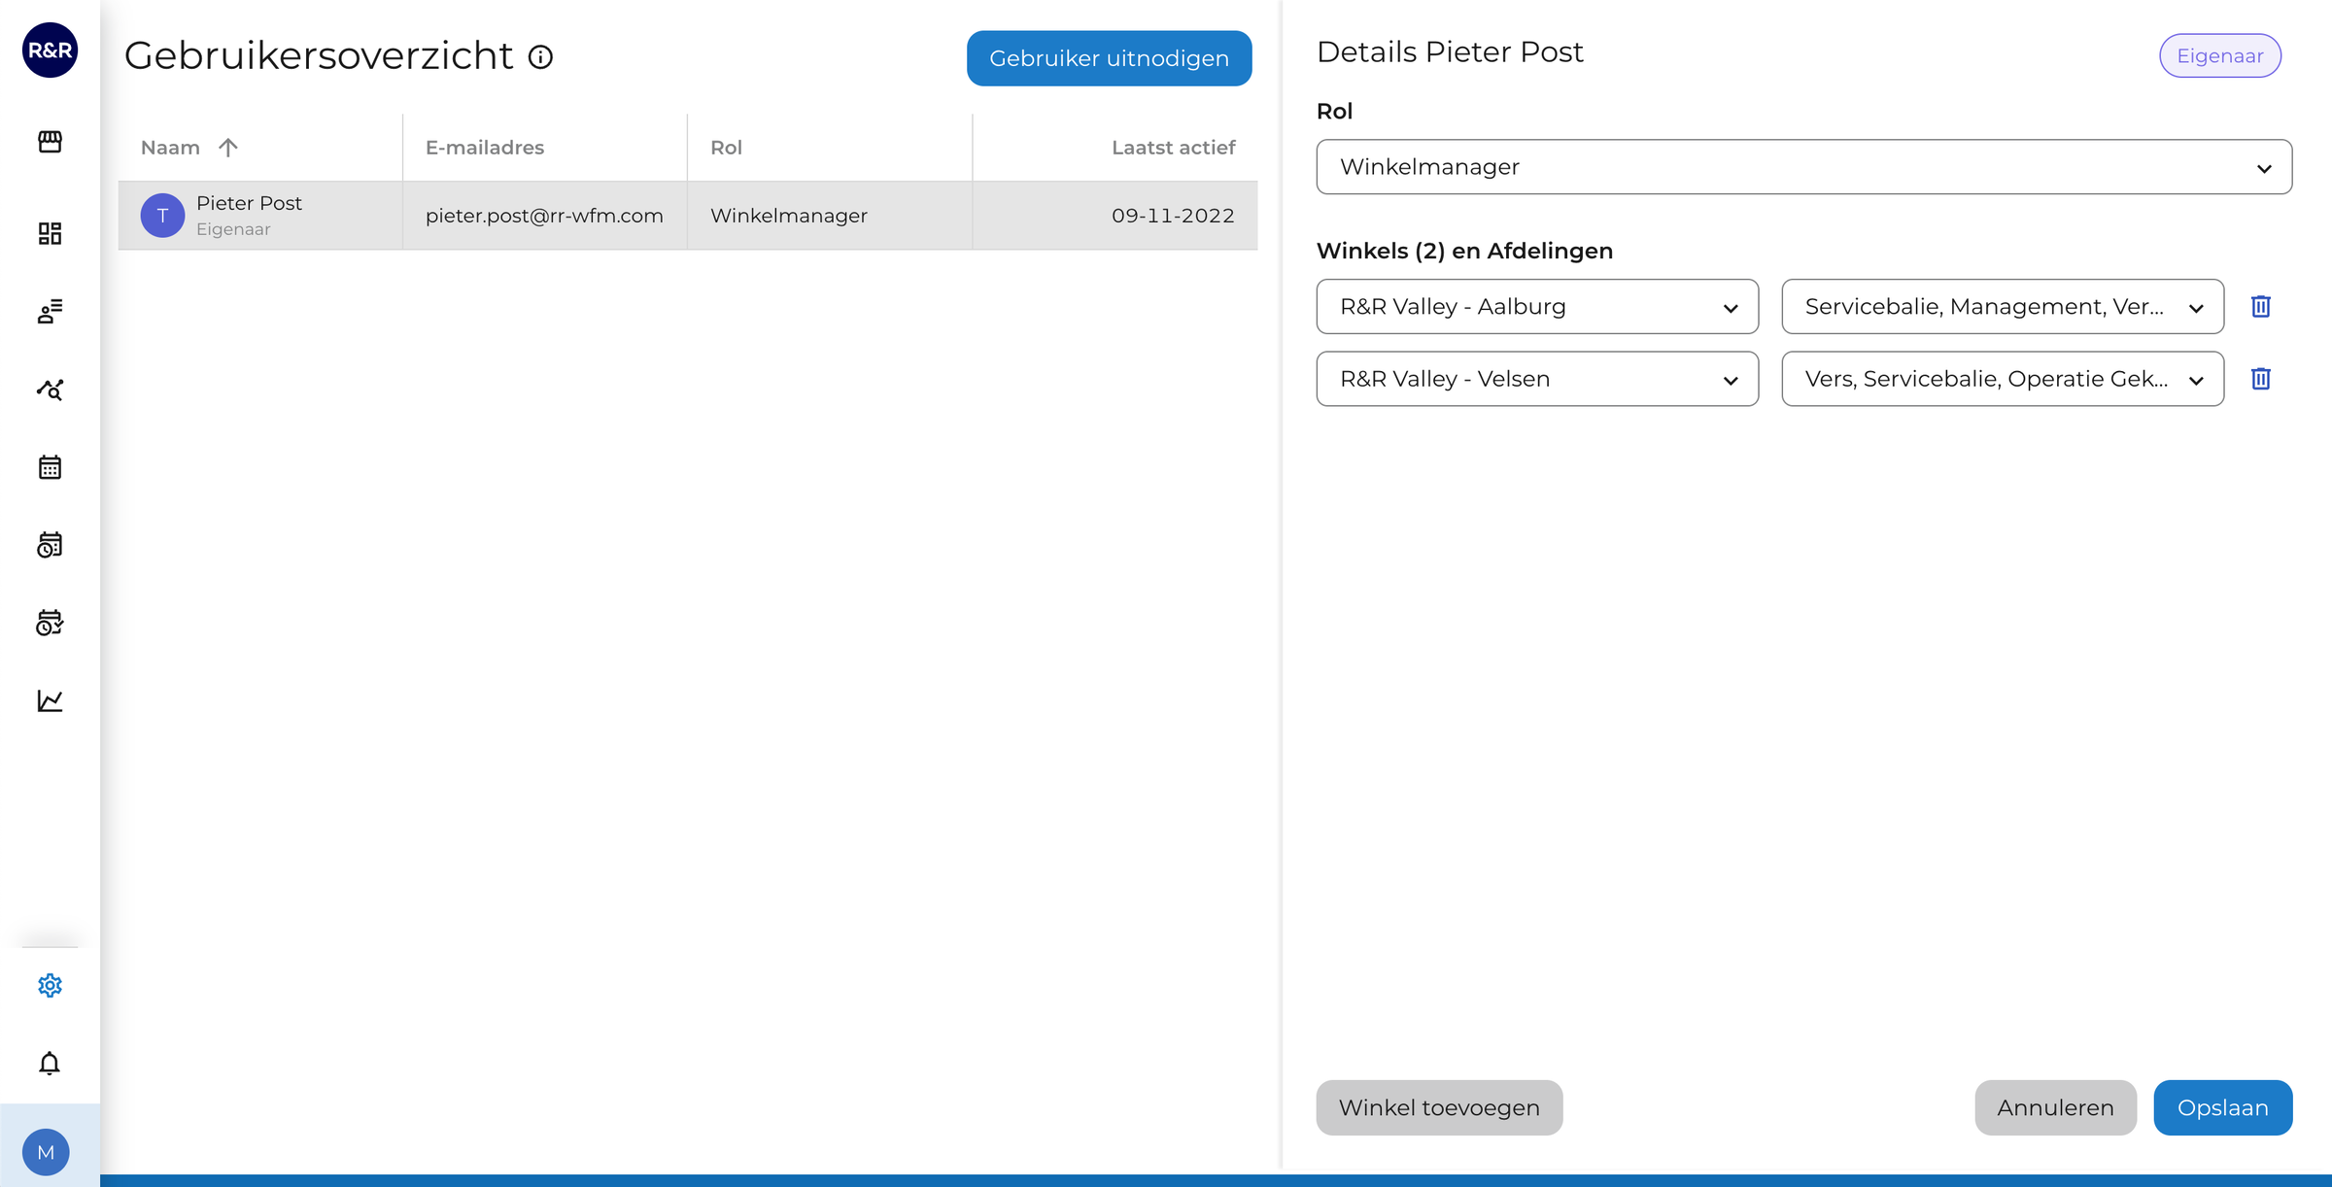Sort by the Naam column header
Screen dimensions: 2332x1187
pyautogui.click(x=171, y=148)
